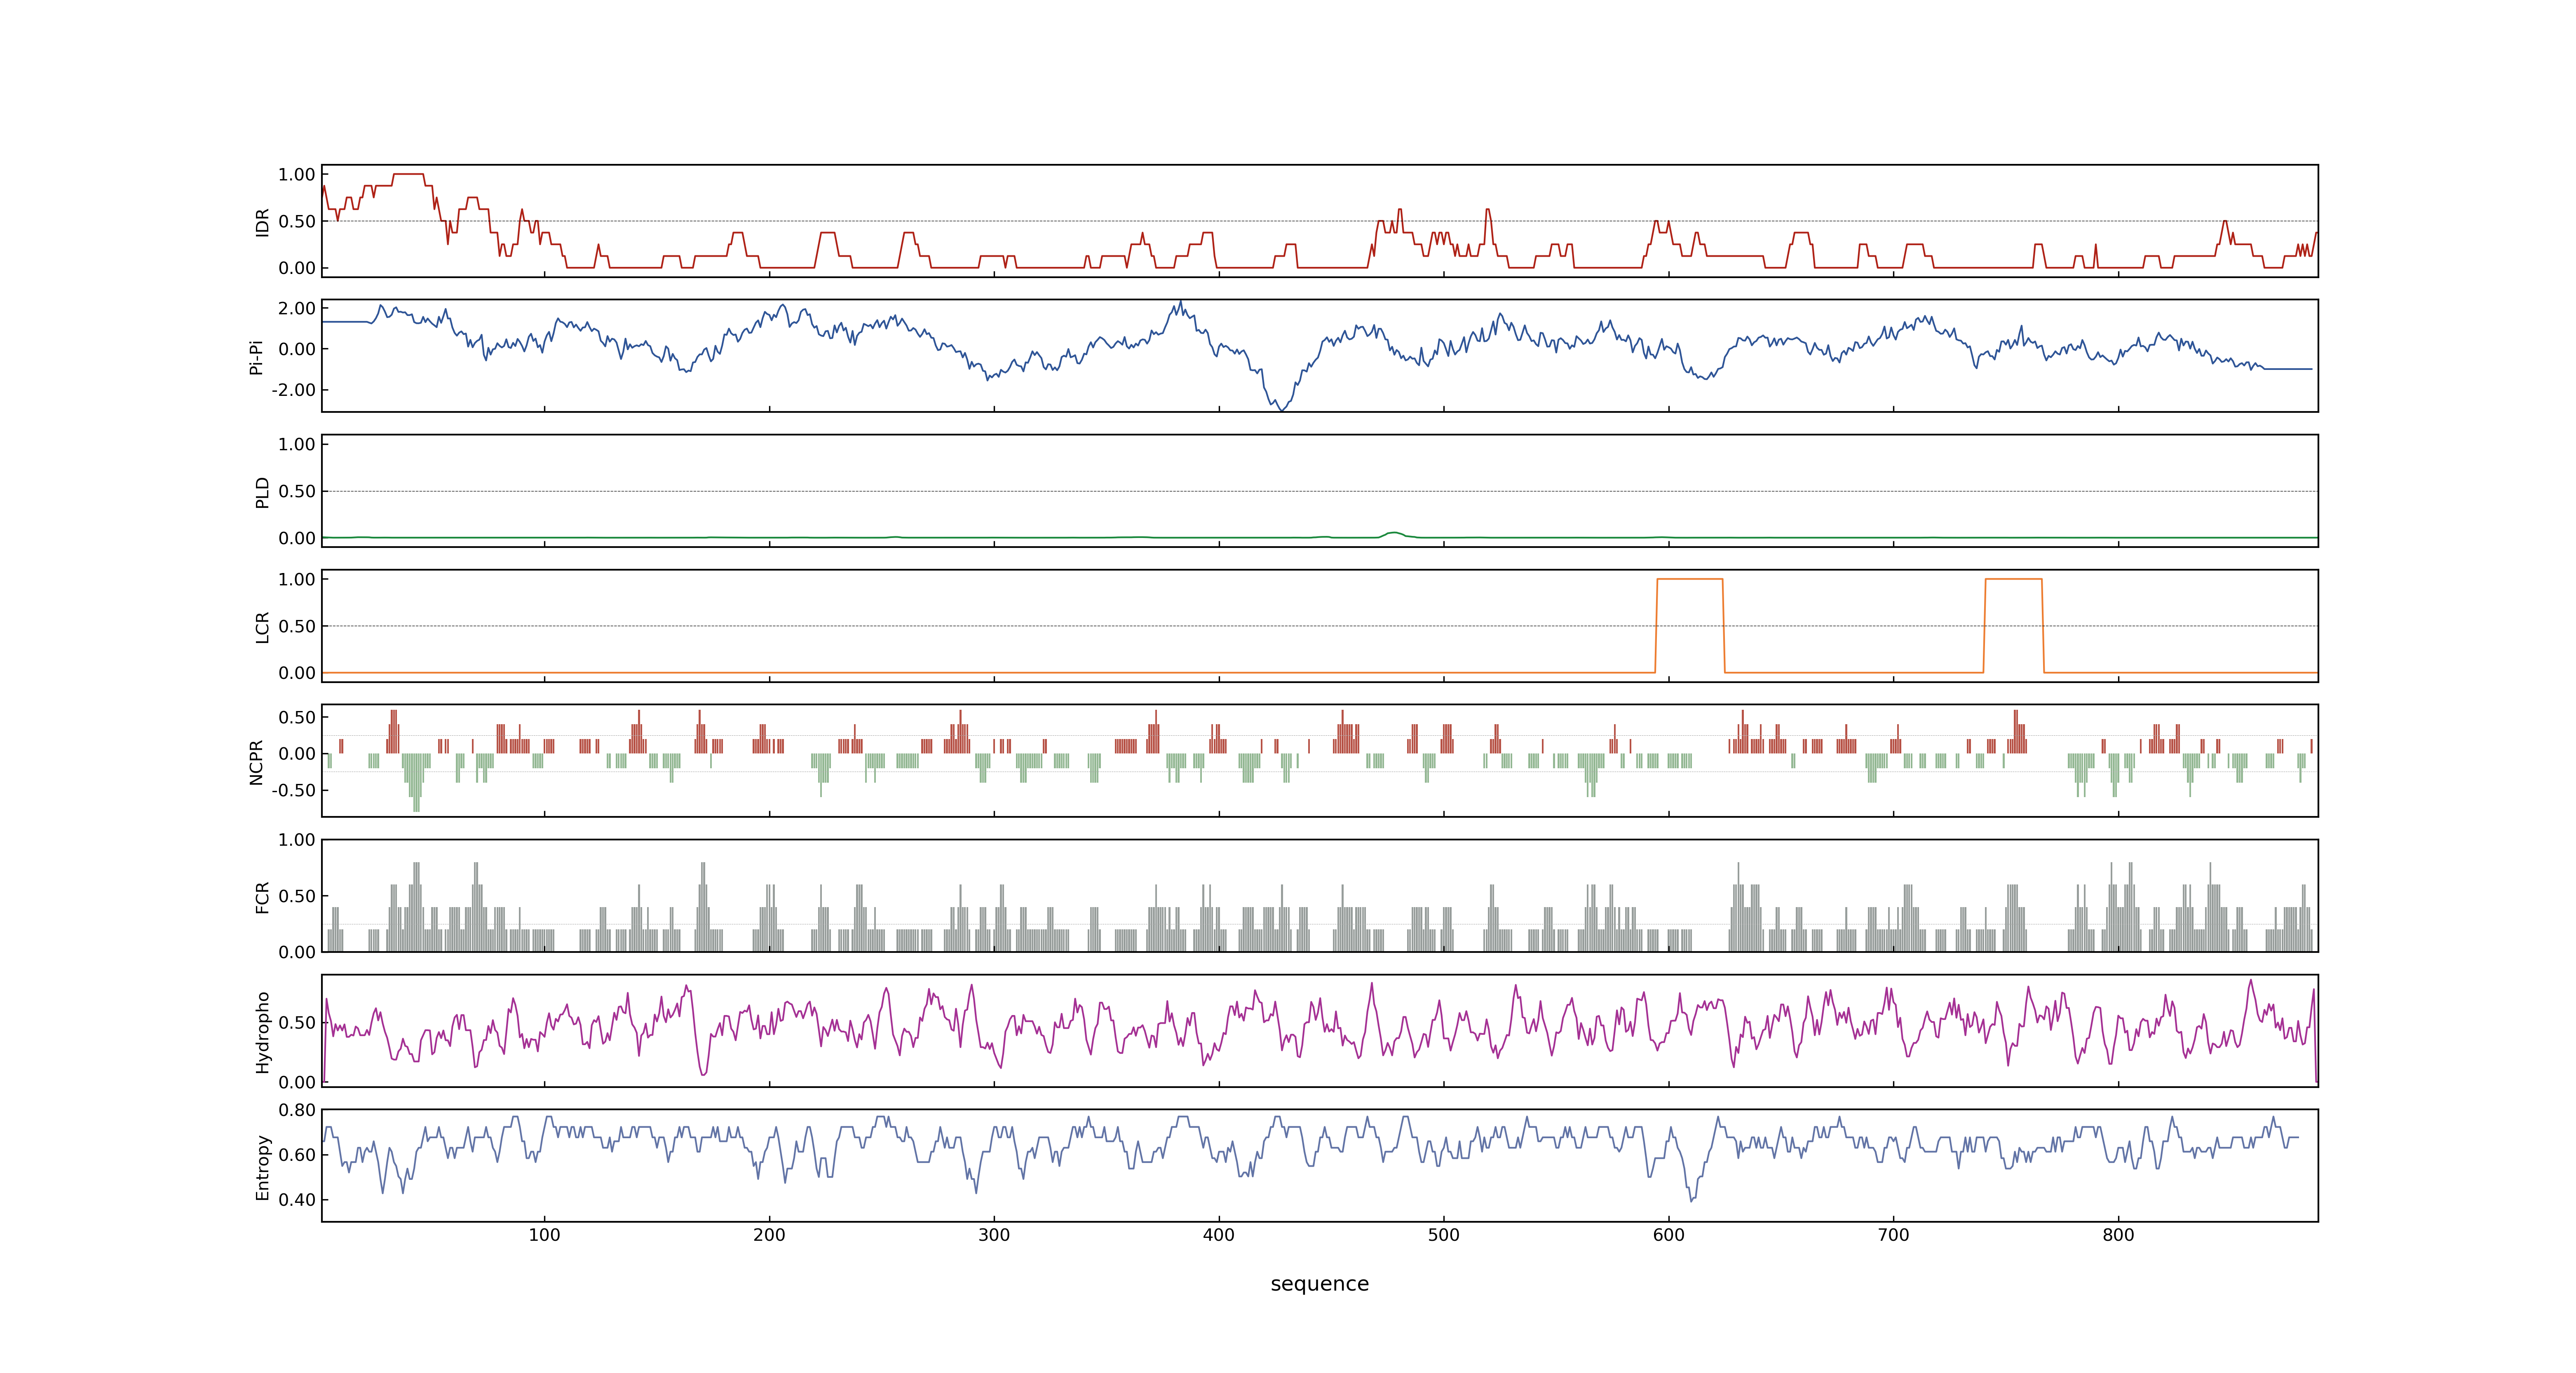
Task: Select the Entropy axis label
Action: click(x=262, y=1166)
